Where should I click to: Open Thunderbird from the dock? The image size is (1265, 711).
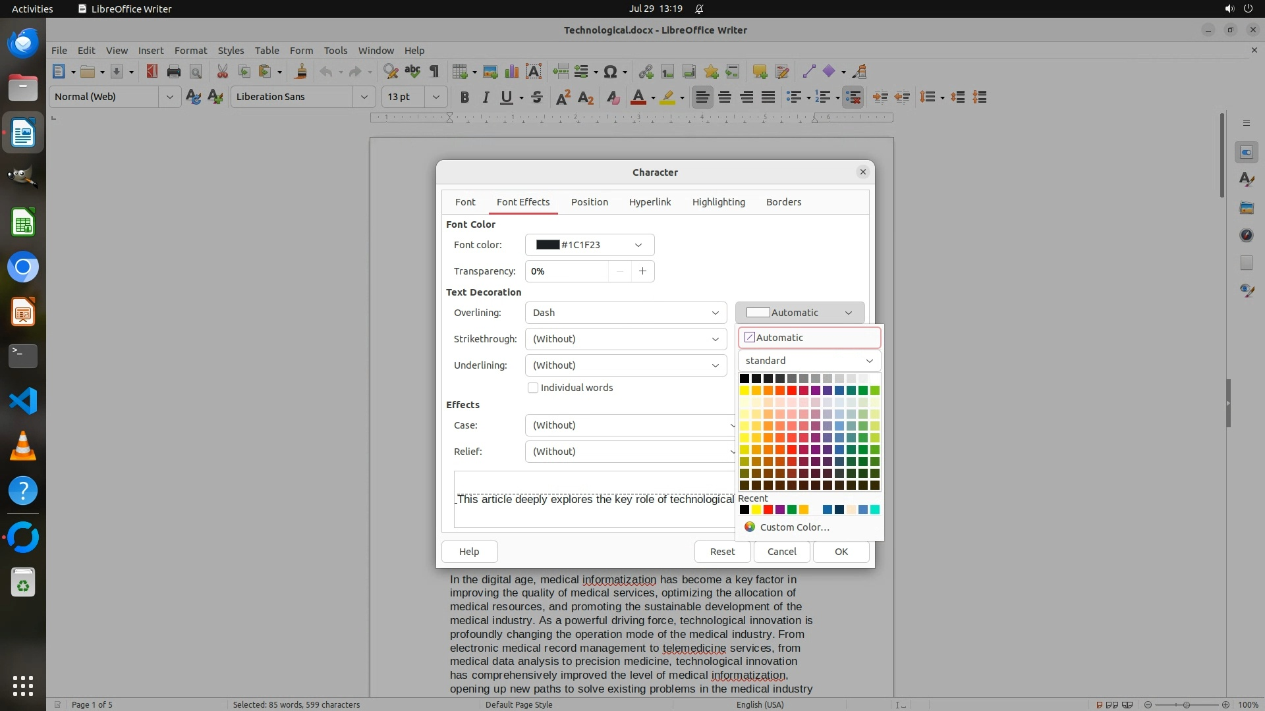(23, 43)
